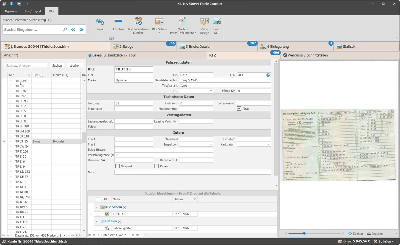Click the search magnifier icon

(65, 29)
